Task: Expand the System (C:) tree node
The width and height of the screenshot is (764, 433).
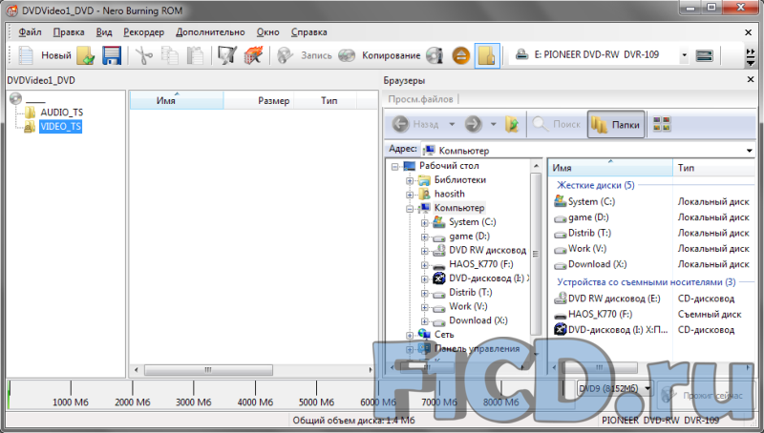Action: point(424,223)
